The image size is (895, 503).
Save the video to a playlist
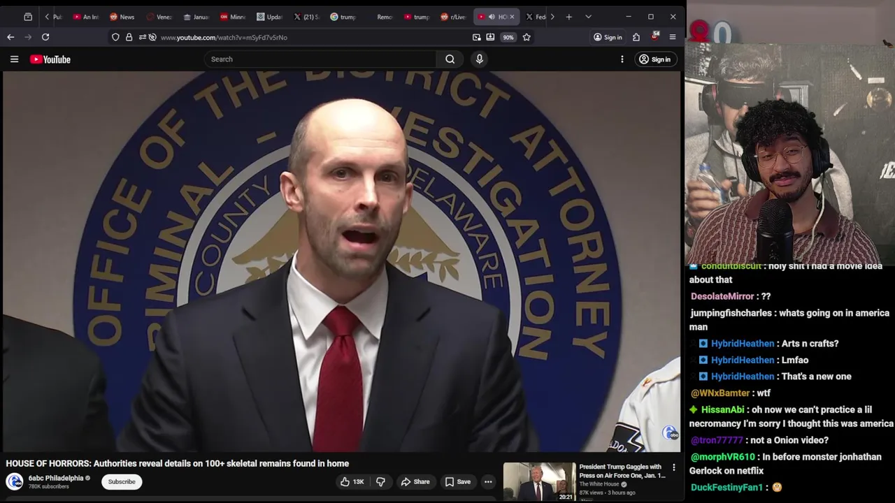tap(458, 481)
